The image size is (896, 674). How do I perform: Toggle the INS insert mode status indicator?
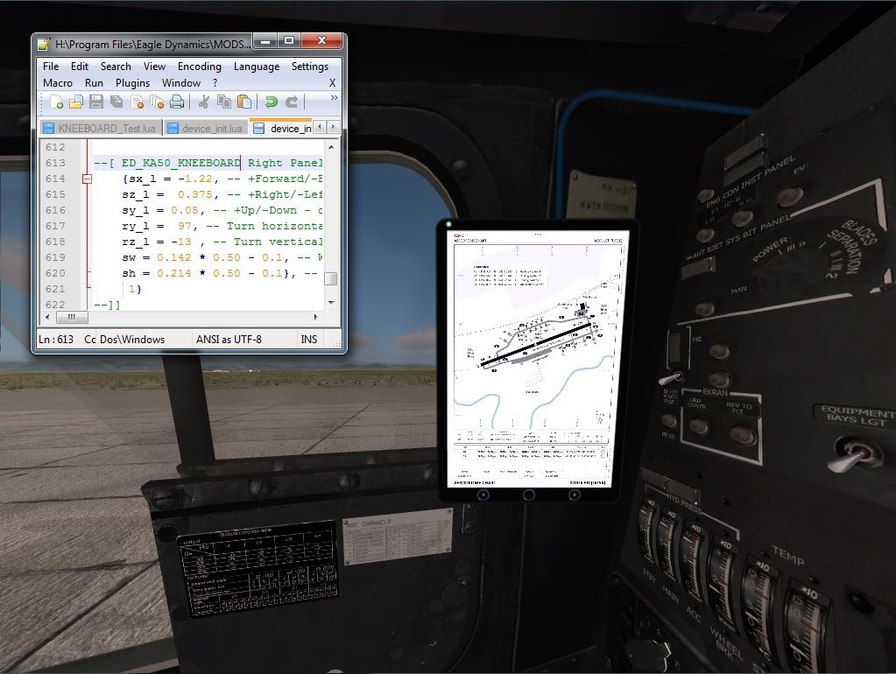coord(309,340)
